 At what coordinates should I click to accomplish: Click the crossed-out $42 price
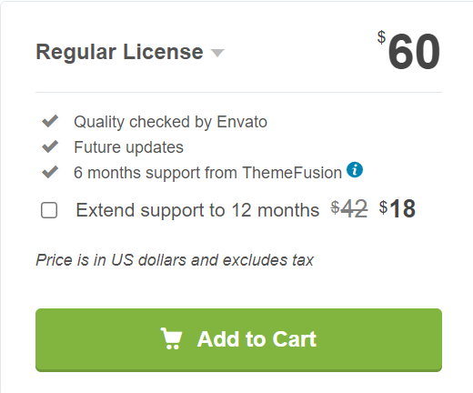(349, 209)
